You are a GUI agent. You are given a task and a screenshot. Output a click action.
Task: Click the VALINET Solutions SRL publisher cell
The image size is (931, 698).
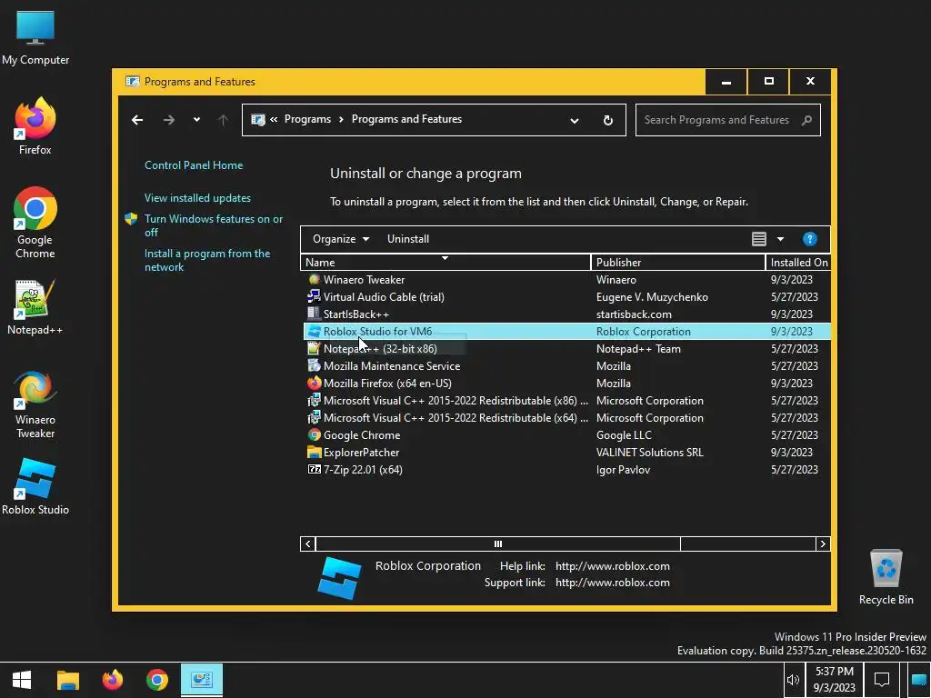click(x=649, y=453)
